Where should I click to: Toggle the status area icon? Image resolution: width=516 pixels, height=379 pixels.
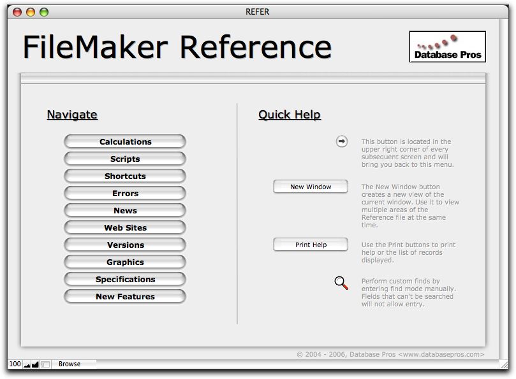click(45, 364)
